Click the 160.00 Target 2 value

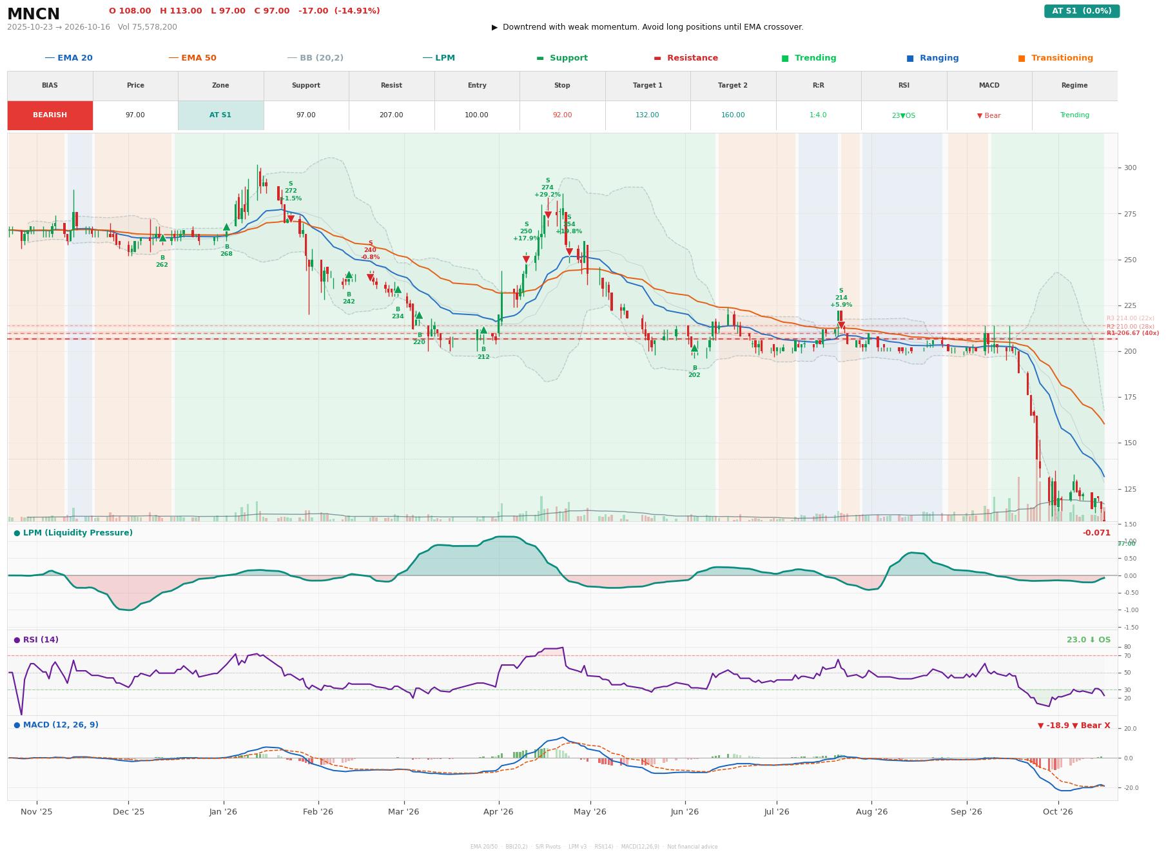733,115
